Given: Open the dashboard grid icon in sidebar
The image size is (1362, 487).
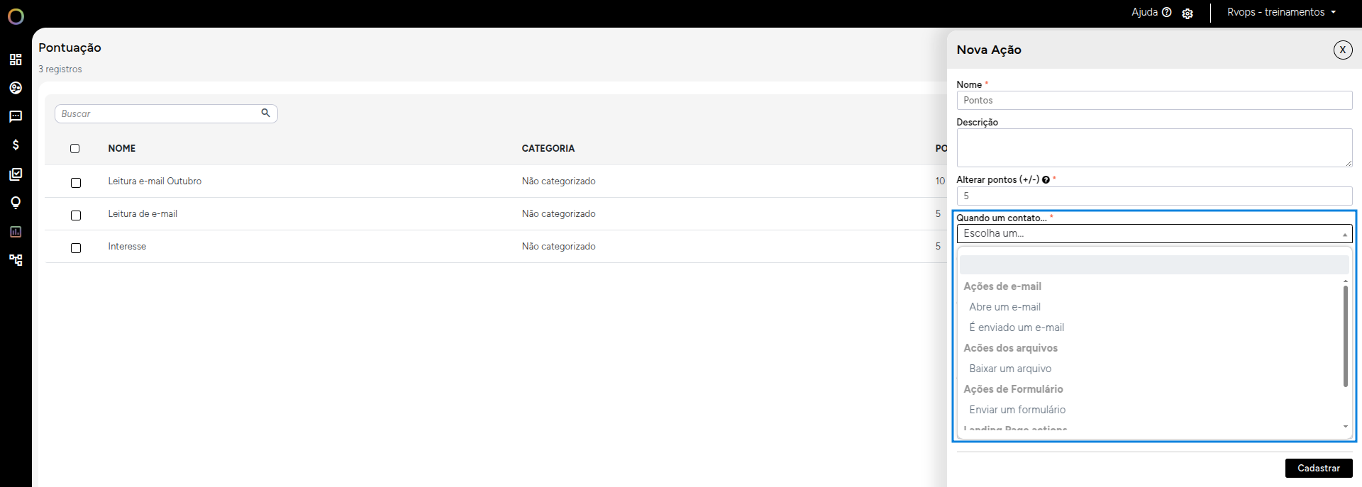Looking at the screenshot, I should (16, 60).
